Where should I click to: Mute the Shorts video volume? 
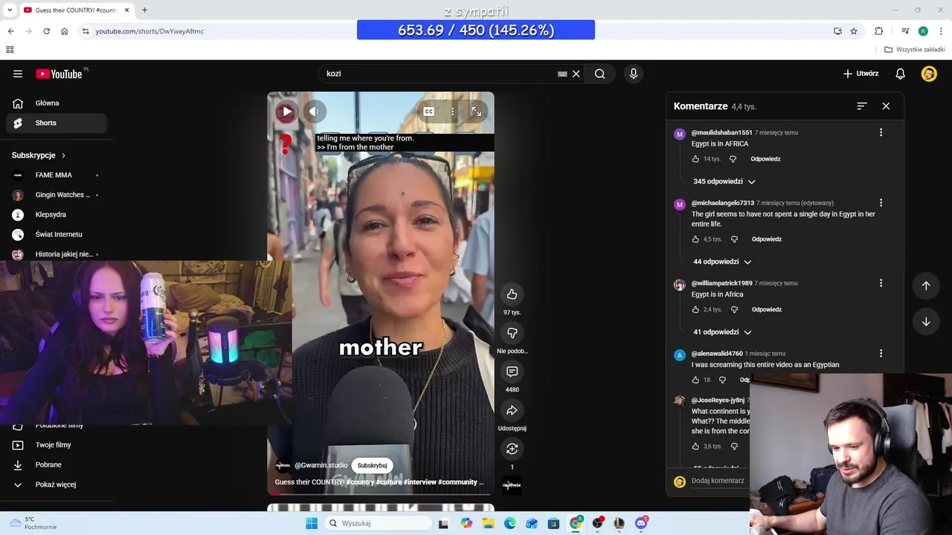(x=314, y=111)
